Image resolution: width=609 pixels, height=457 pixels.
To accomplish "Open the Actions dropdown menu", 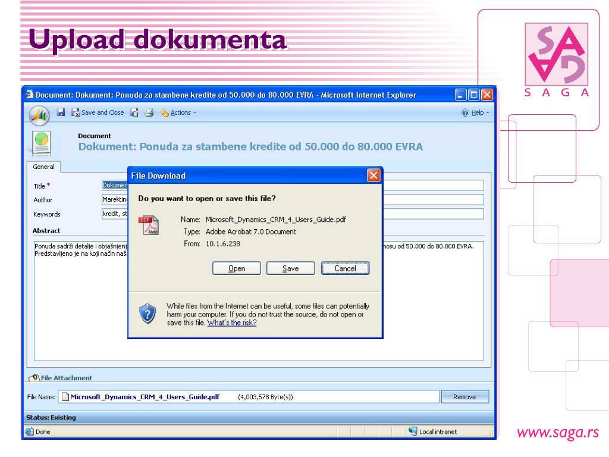I will tap(178, 112).
